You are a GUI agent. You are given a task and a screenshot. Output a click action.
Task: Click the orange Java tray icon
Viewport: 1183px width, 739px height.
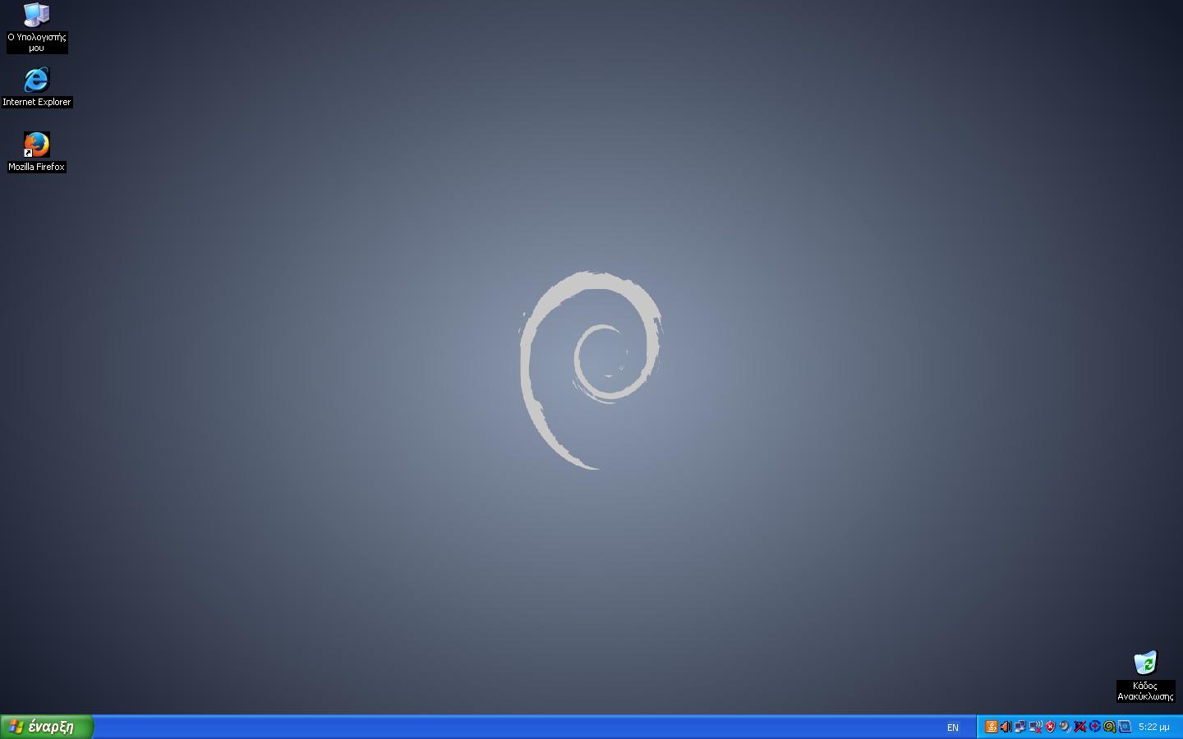tap(992, 727)
